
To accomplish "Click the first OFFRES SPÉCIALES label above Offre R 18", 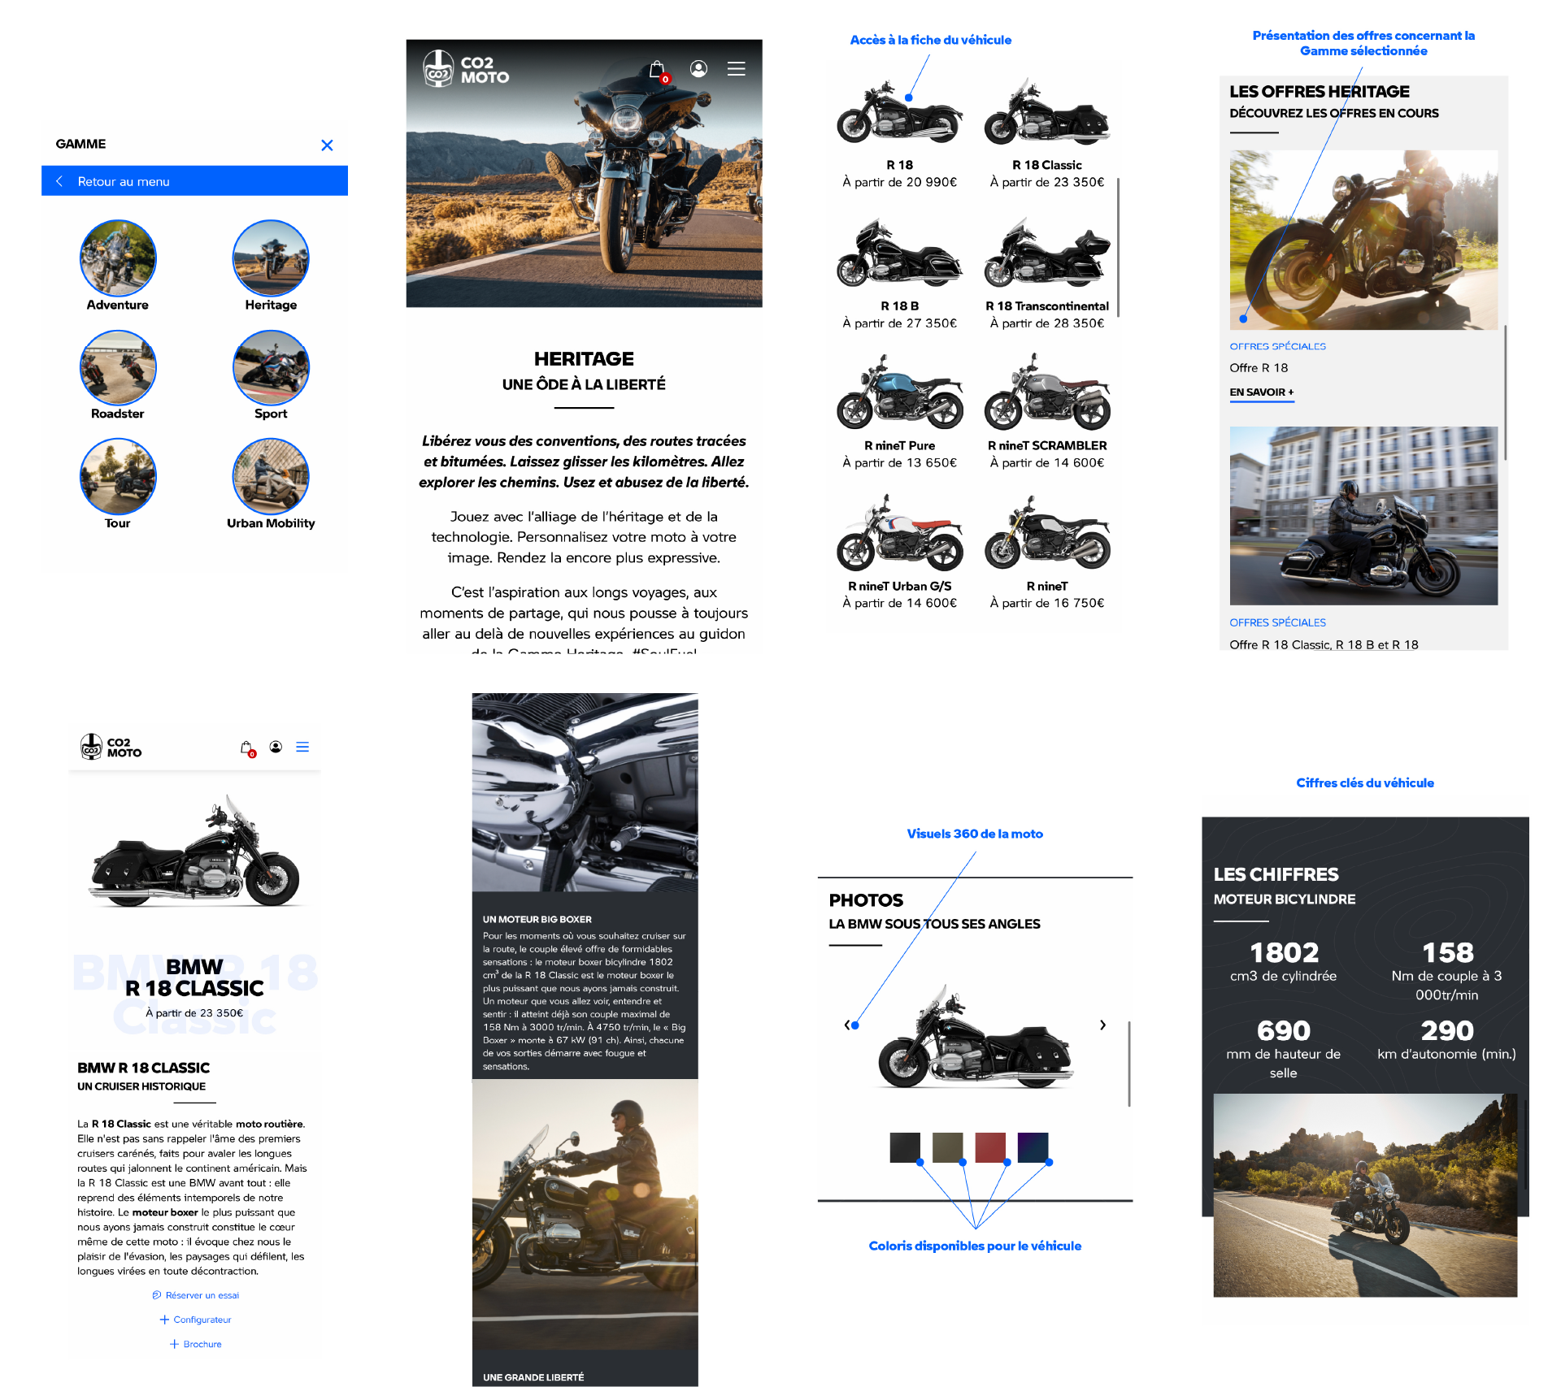I will (1277, 346).
